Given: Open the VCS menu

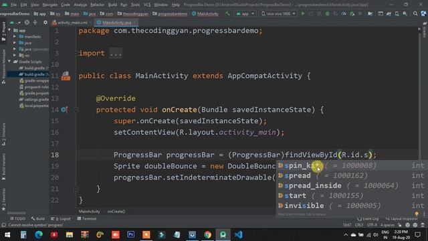Looking at the screenshot, I should point(147,5).
